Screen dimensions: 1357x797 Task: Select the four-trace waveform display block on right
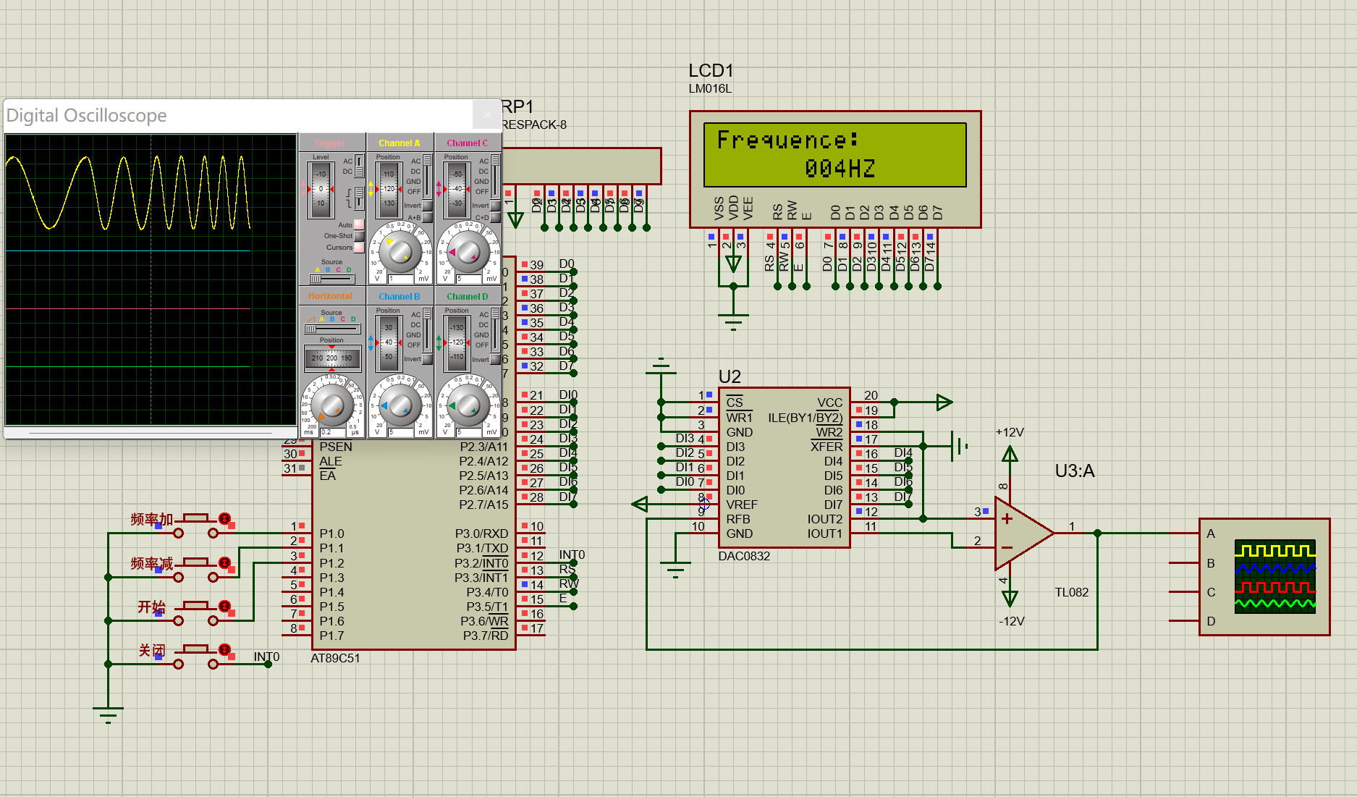coord(1263,577)
